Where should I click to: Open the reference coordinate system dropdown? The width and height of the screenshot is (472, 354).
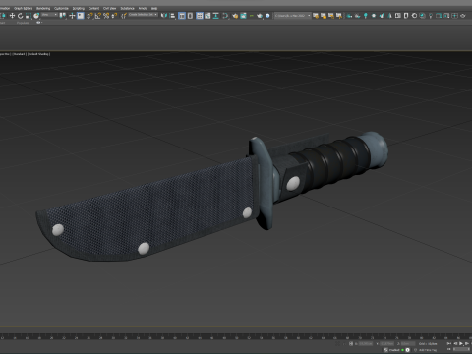click(49, 15)
